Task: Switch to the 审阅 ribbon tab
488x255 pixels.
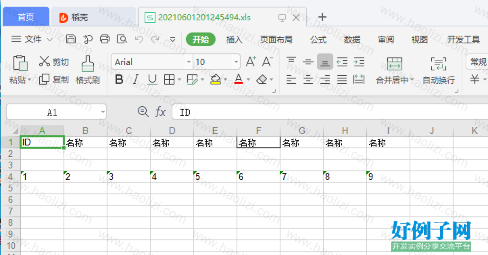Action: click(x=386, y=40)
